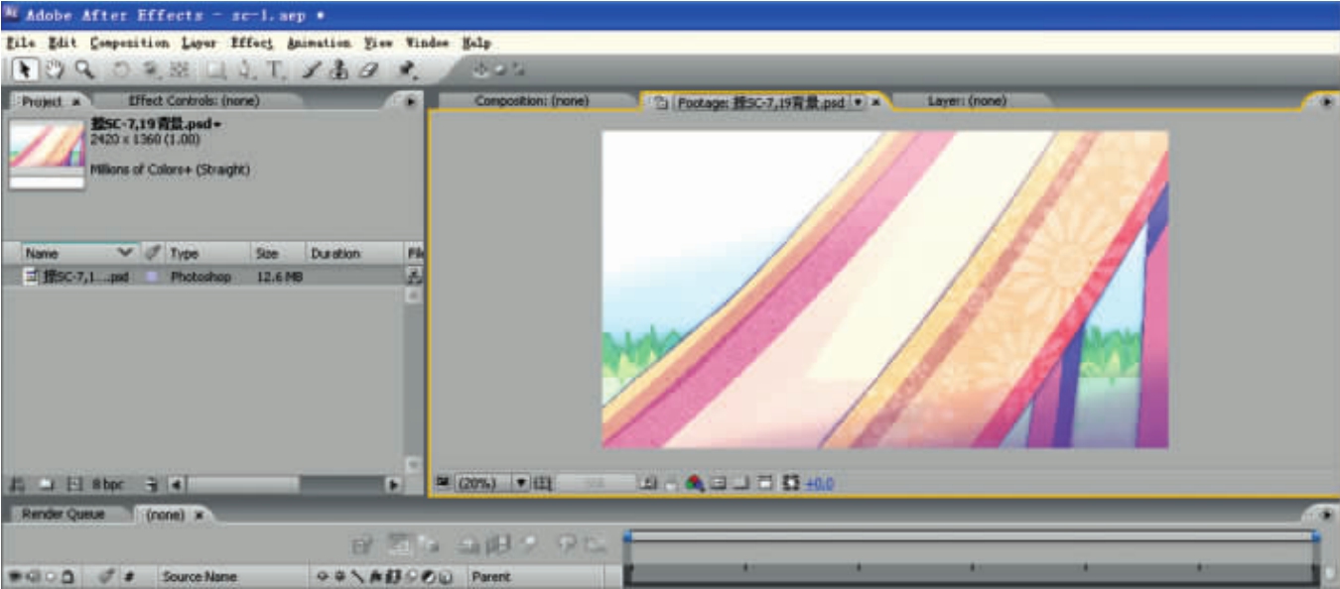The image size is (1340, 589).
Task: Open the Footage tab file dropdown arrow
Action: tap(858, 101)
